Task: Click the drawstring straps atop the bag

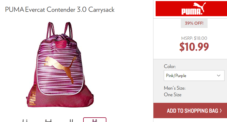Action: (x=60, y=30)
